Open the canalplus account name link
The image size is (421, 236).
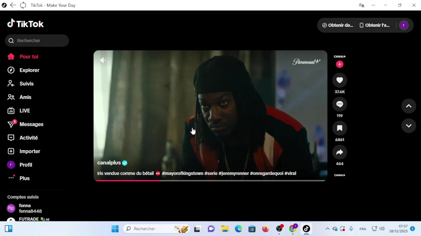109,163
